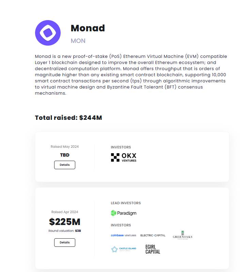Viewport: 250px width, 272px height.
Task: Click the MON ticker symbol
Action: (78, 41)
